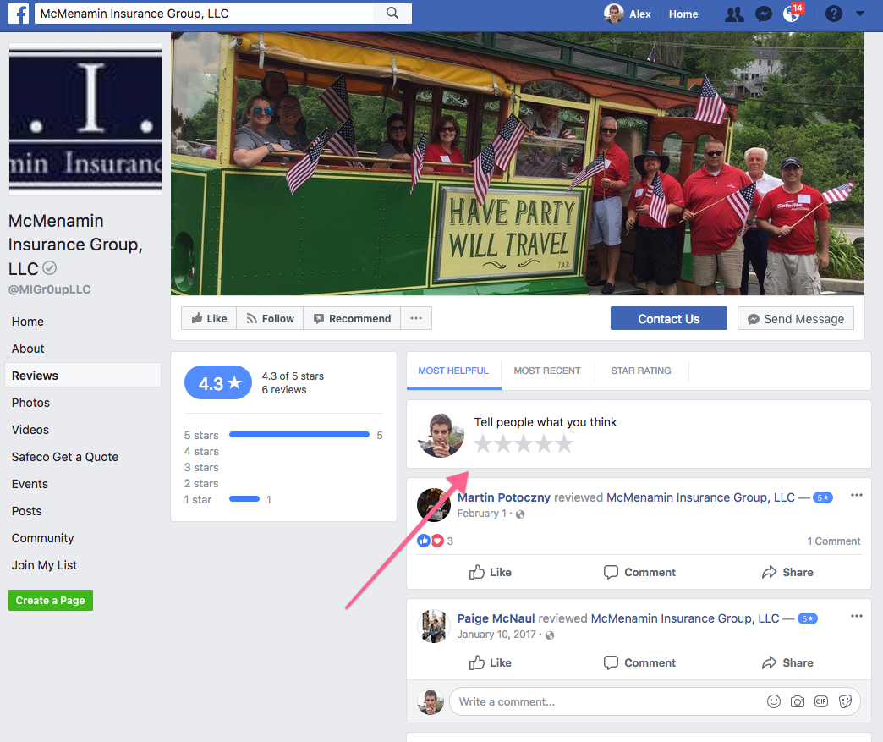
Task: Like Paige McNaul's review
Action: pyautogui.click(x=491, y=663)
